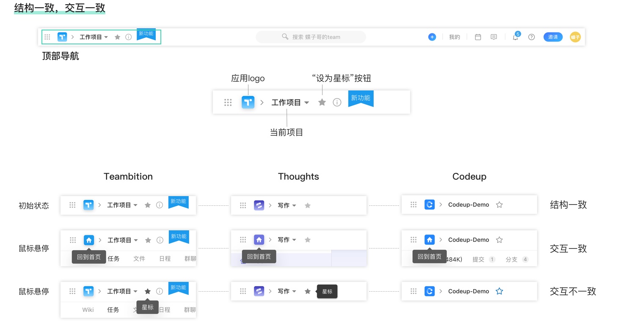Click the app grid icon in the search-bar navigation
This screenshot has width=623, height=325.
(47, 37)
